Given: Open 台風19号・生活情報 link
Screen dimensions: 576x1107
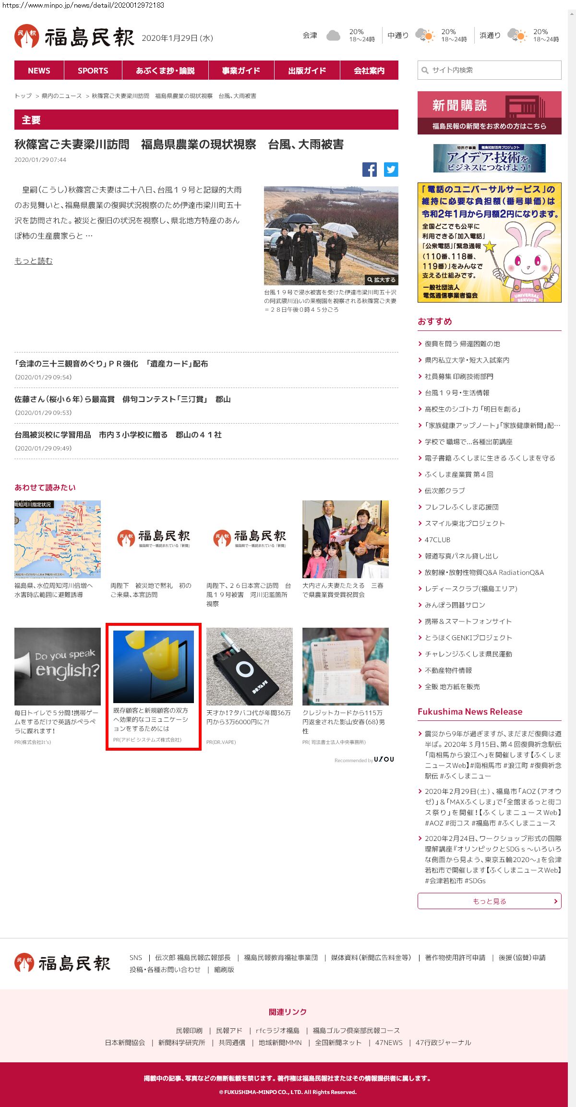Looking at the screenshot, I should click(x=457, y=393).
